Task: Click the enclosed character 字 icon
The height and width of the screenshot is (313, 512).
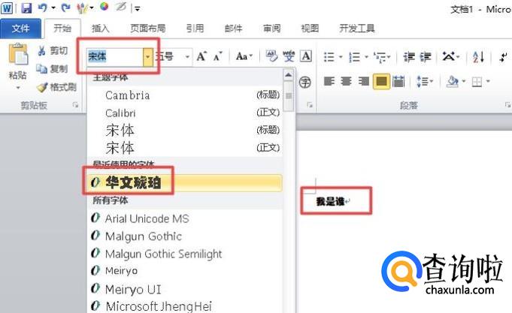Action: (x=305, y=82)
